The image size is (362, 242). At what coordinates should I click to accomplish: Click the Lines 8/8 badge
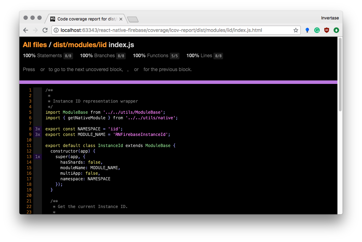tap(218, 56)
